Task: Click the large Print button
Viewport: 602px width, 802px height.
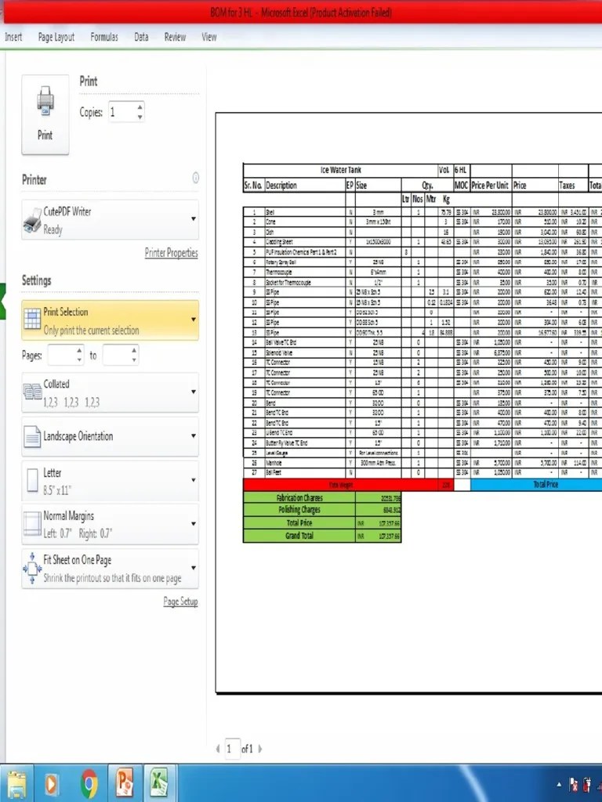Action: point(45,114)
